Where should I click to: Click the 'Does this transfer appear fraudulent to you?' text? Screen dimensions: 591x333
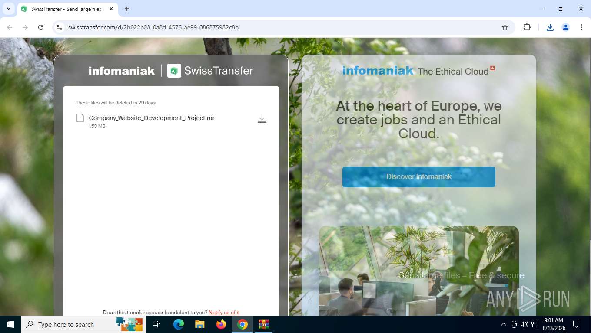coord(155,313)
